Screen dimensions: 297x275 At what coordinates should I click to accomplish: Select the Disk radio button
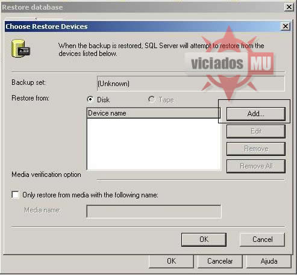point(90,99)
